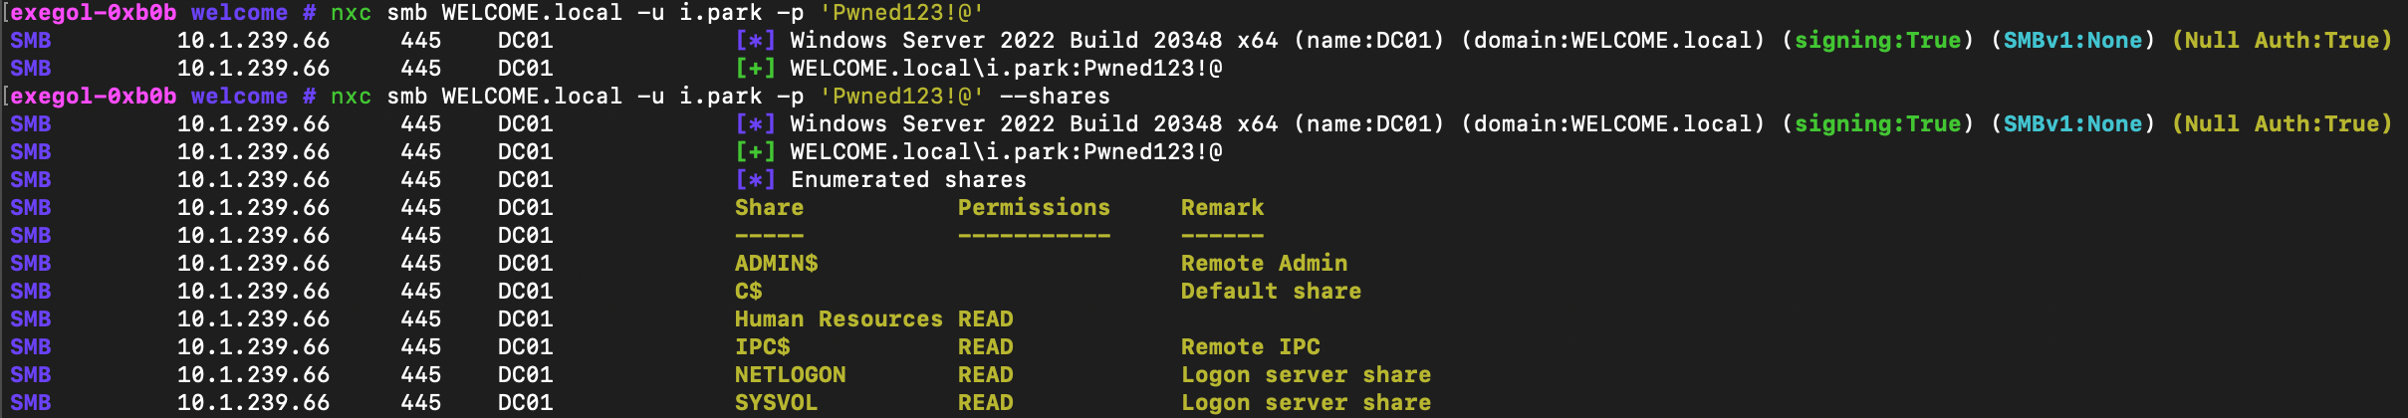Click the Enumerated shares line's [*] marker
Image resolution: width=2408 pixels, height=418 pixels.
click(x=755, y=180)
